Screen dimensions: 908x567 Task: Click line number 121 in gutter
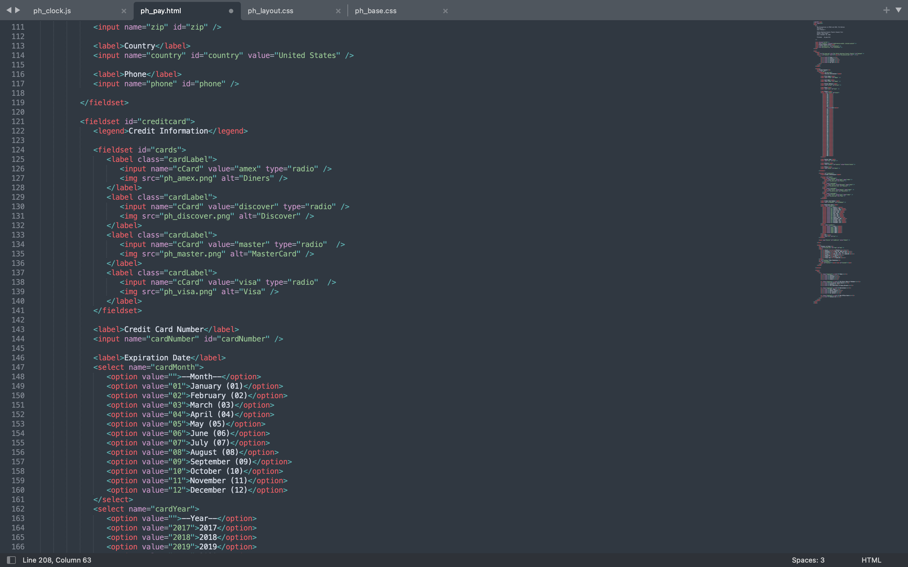coord(18,122)
